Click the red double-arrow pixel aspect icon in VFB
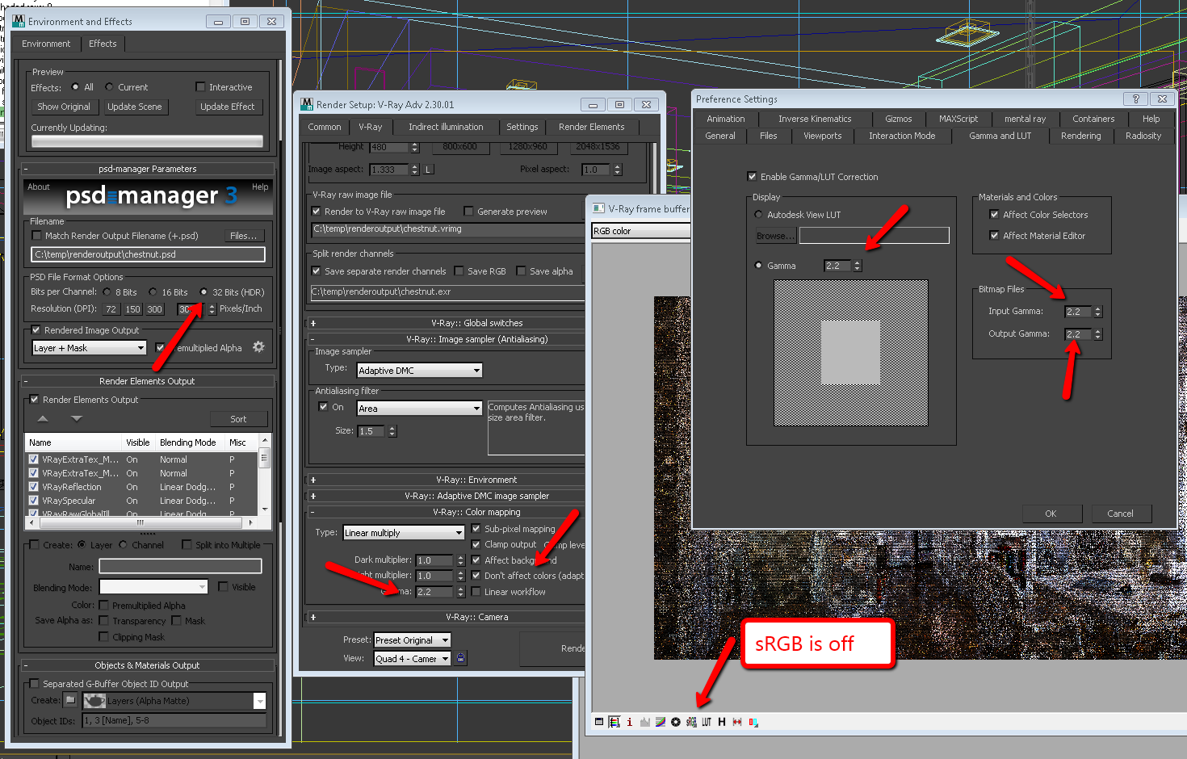The image size is (1187, 759). coord(737,722)
